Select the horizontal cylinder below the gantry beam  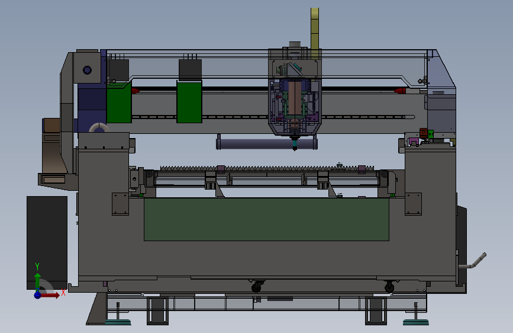[x=267, y=144]
